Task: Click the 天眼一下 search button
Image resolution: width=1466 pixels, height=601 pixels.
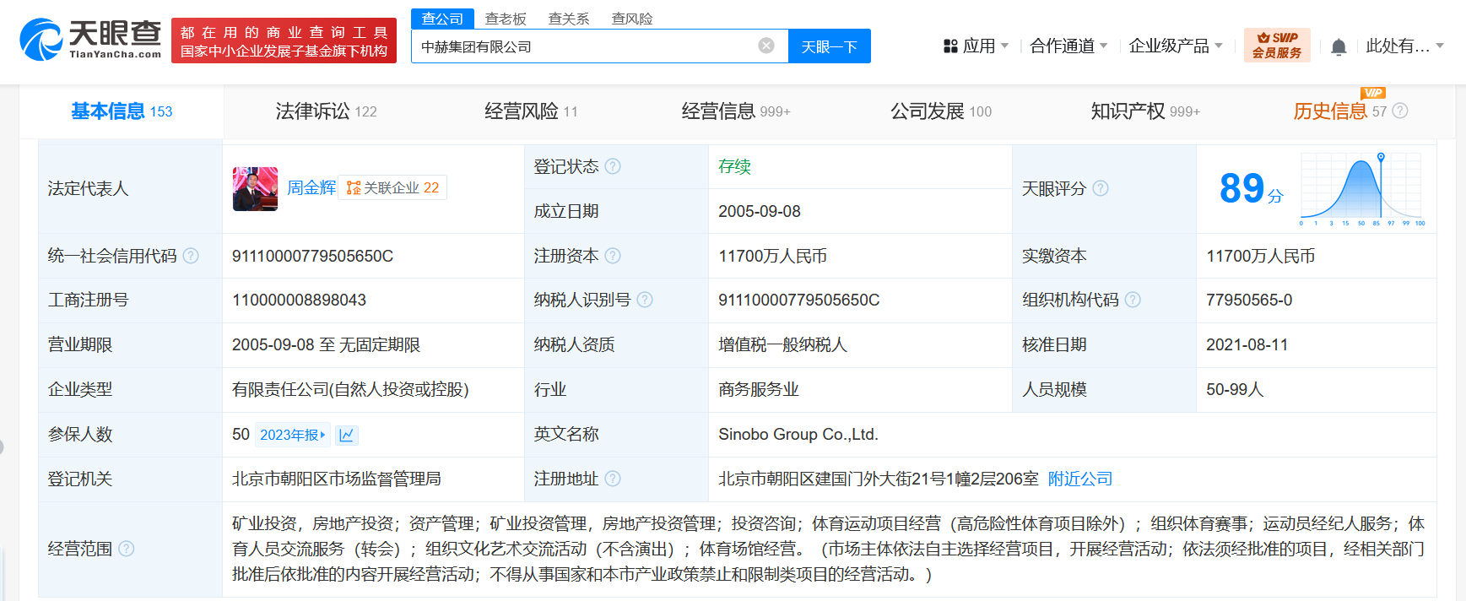Action: coord(830,46)
